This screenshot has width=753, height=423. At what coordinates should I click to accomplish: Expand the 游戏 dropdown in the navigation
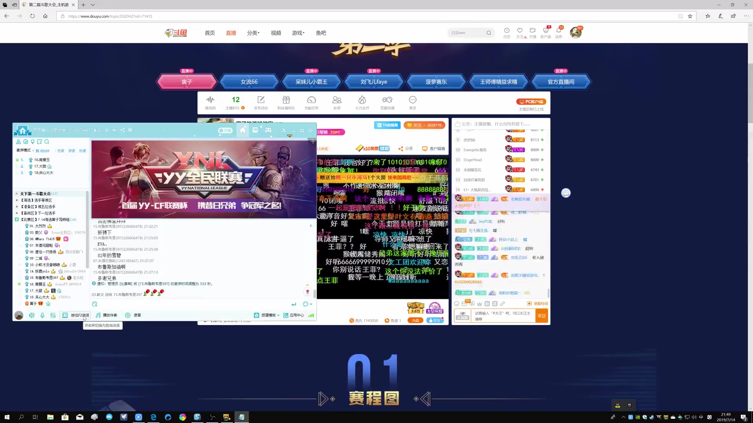pyautogui.click(x=298, y=33)
